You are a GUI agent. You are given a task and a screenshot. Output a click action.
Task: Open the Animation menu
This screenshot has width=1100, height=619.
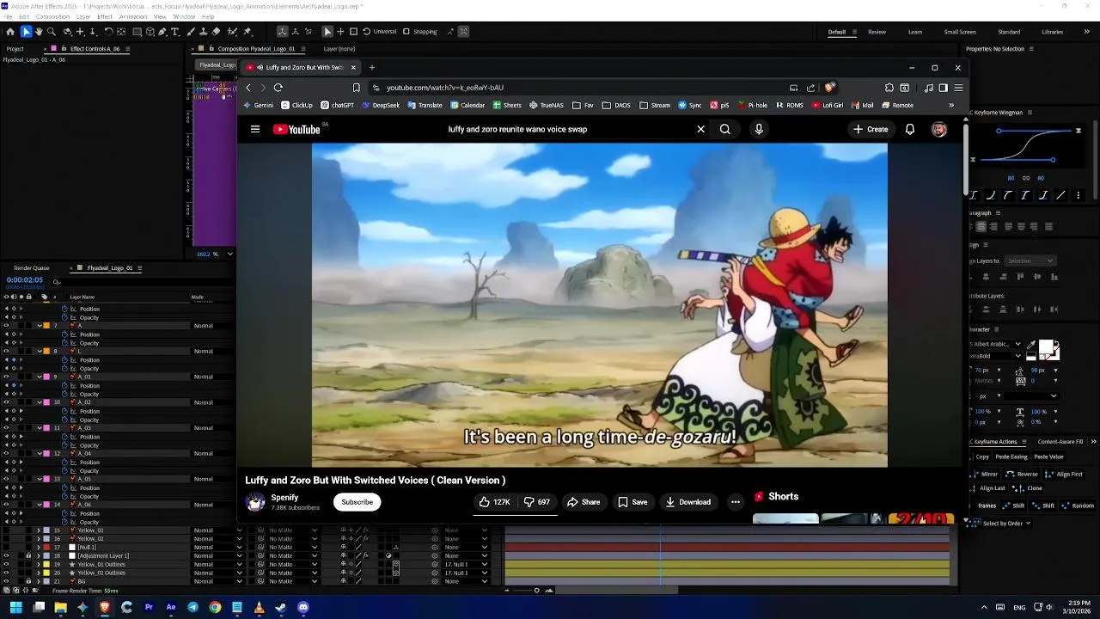click(132, 16)
